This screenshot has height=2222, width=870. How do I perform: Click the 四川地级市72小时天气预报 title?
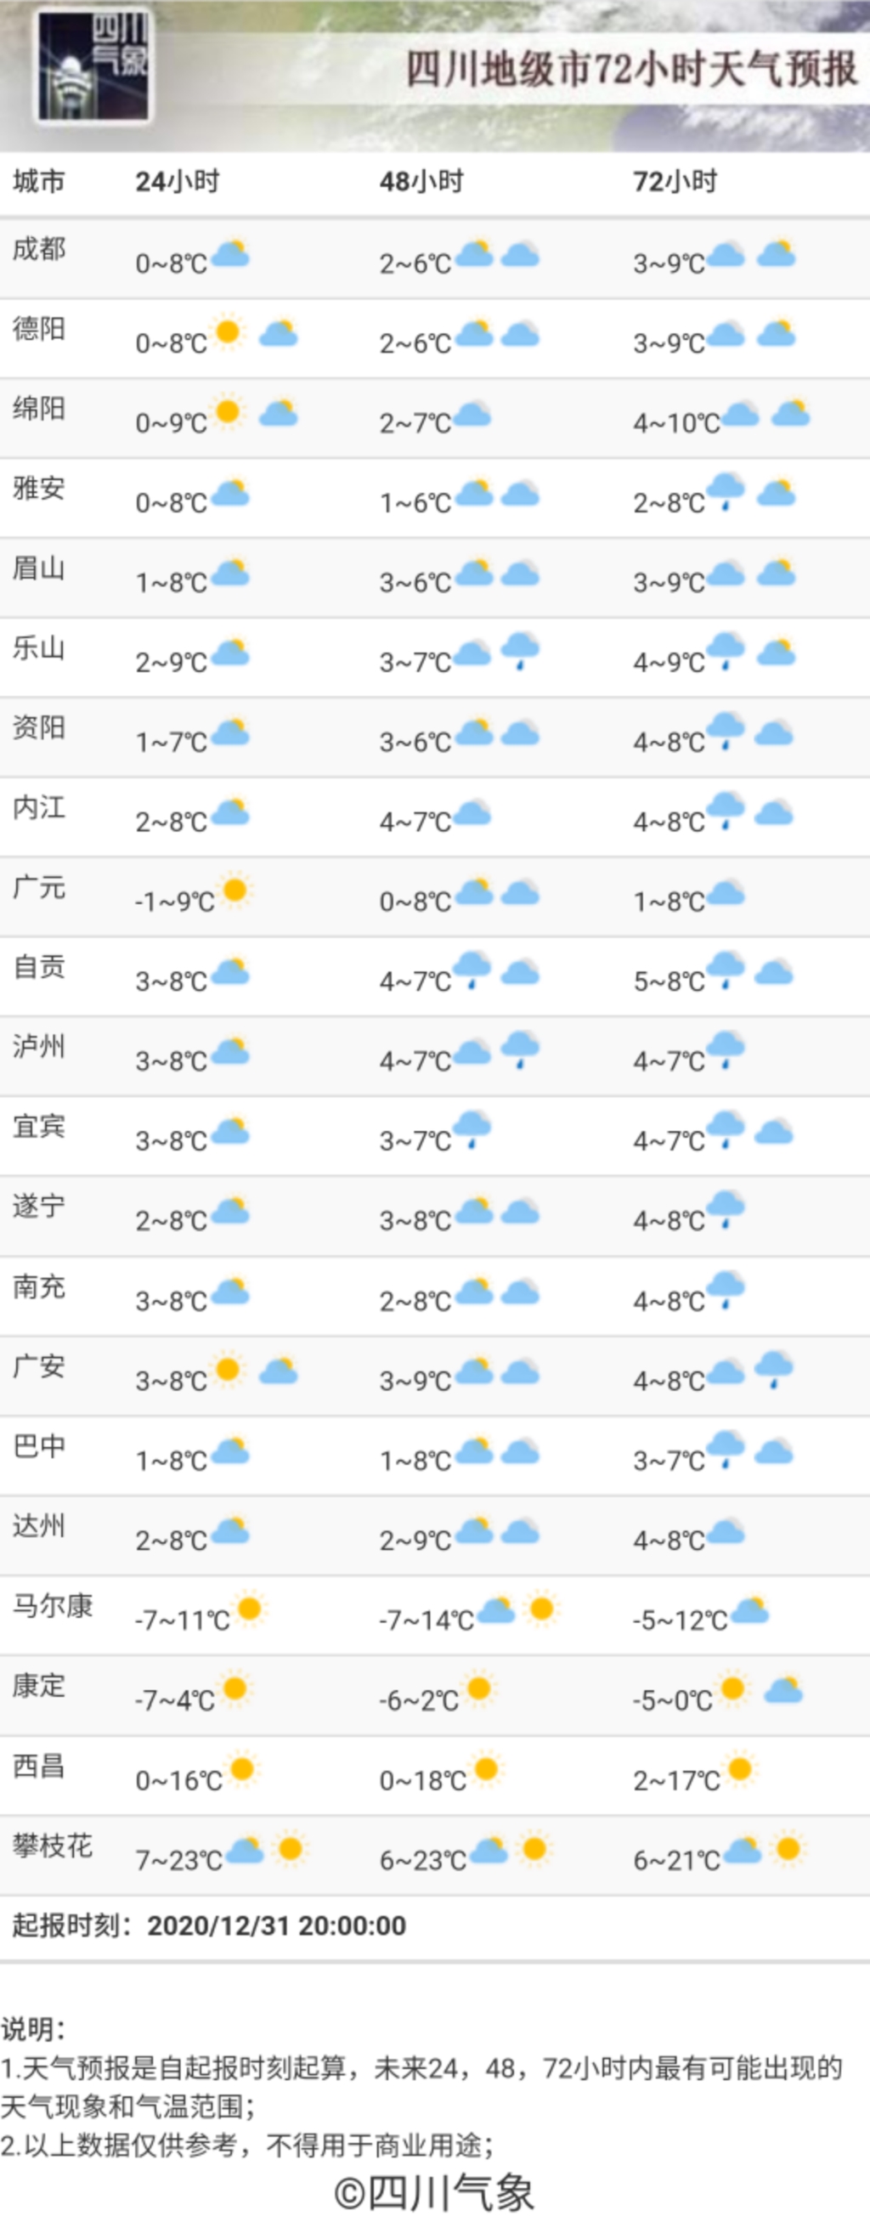(631, 69)
